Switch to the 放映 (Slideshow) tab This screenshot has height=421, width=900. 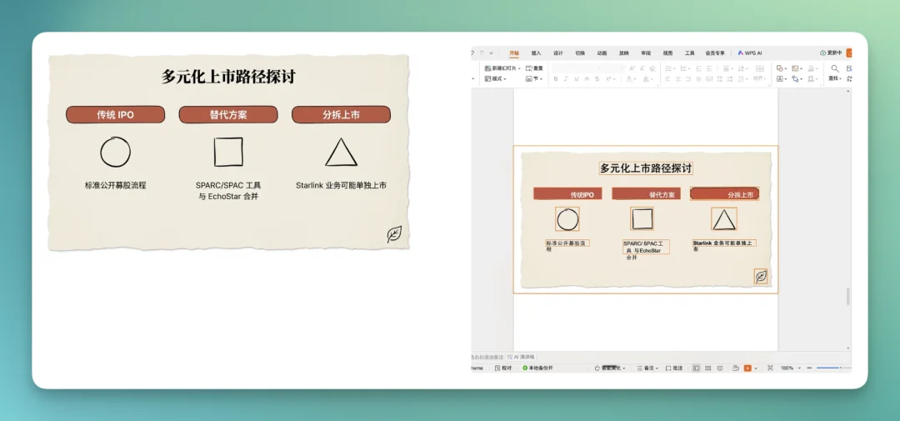(624, 53)
